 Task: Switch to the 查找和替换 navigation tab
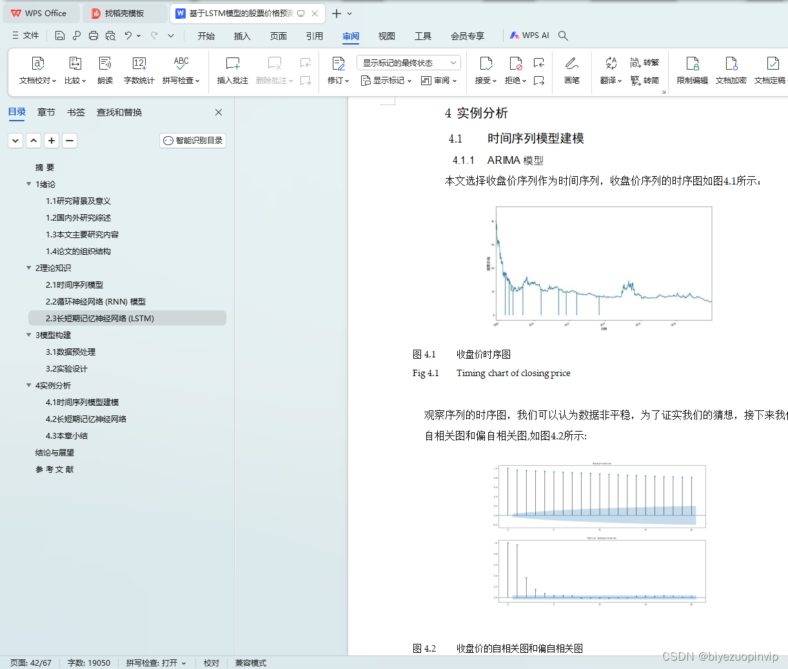[x=119, y=112]
